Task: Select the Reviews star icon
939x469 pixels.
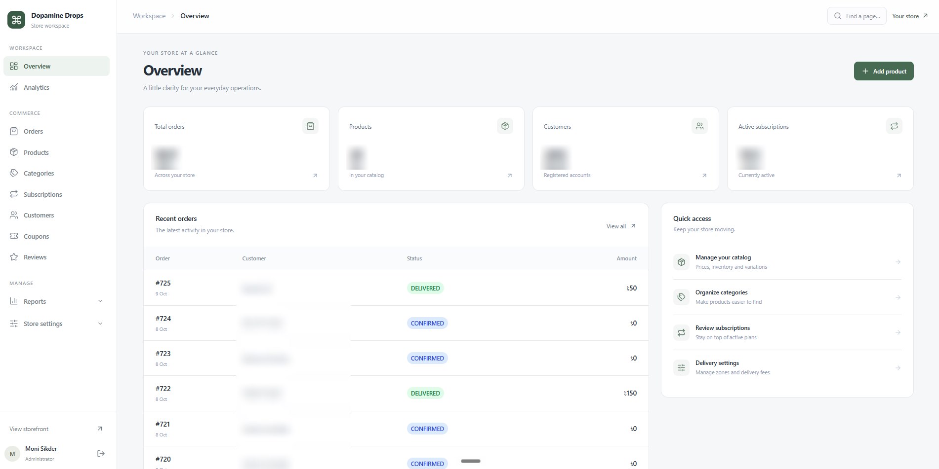Action: click(x=14, y=257)
